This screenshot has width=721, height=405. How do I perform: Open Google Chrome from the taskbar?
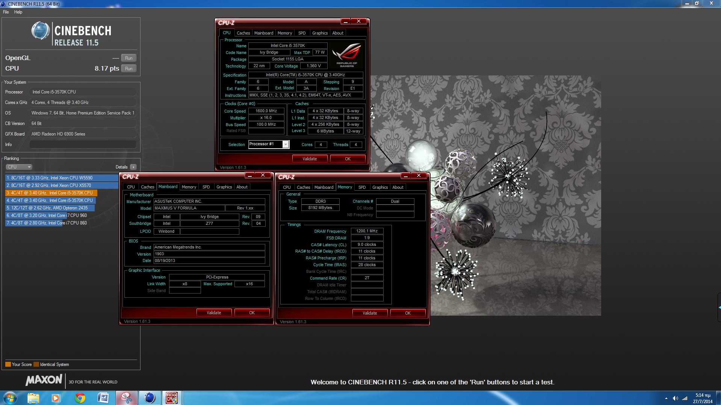click(80, 398)
